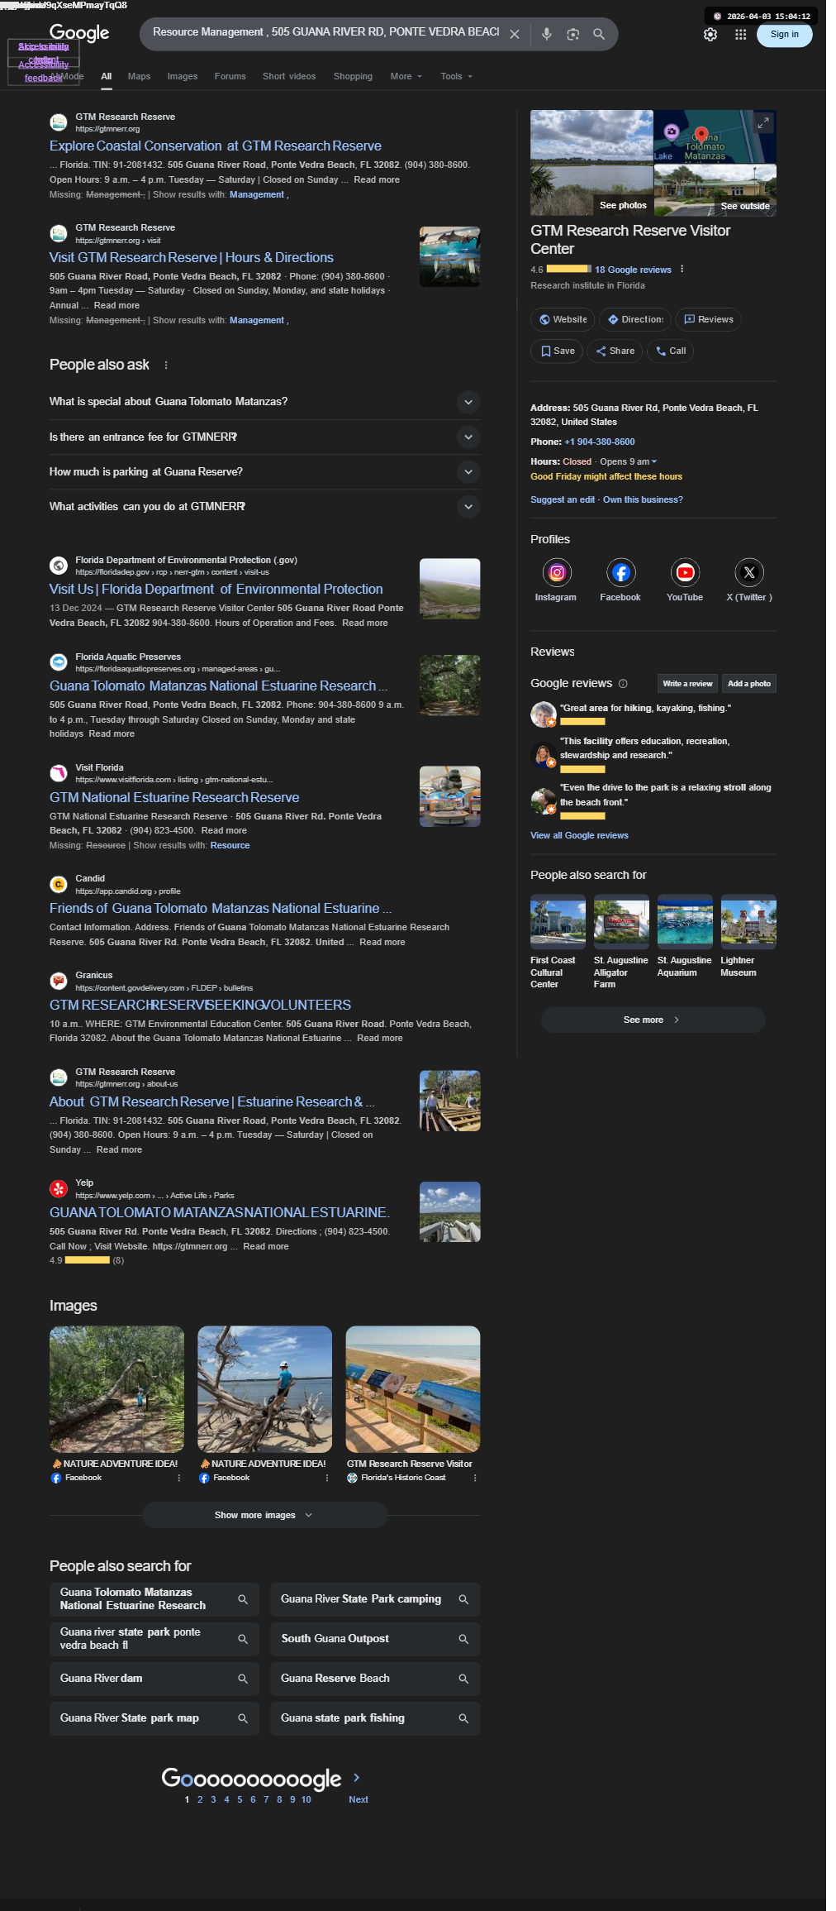Open 'Visit Us | Florida Department of Environmental Protection'

216,589
